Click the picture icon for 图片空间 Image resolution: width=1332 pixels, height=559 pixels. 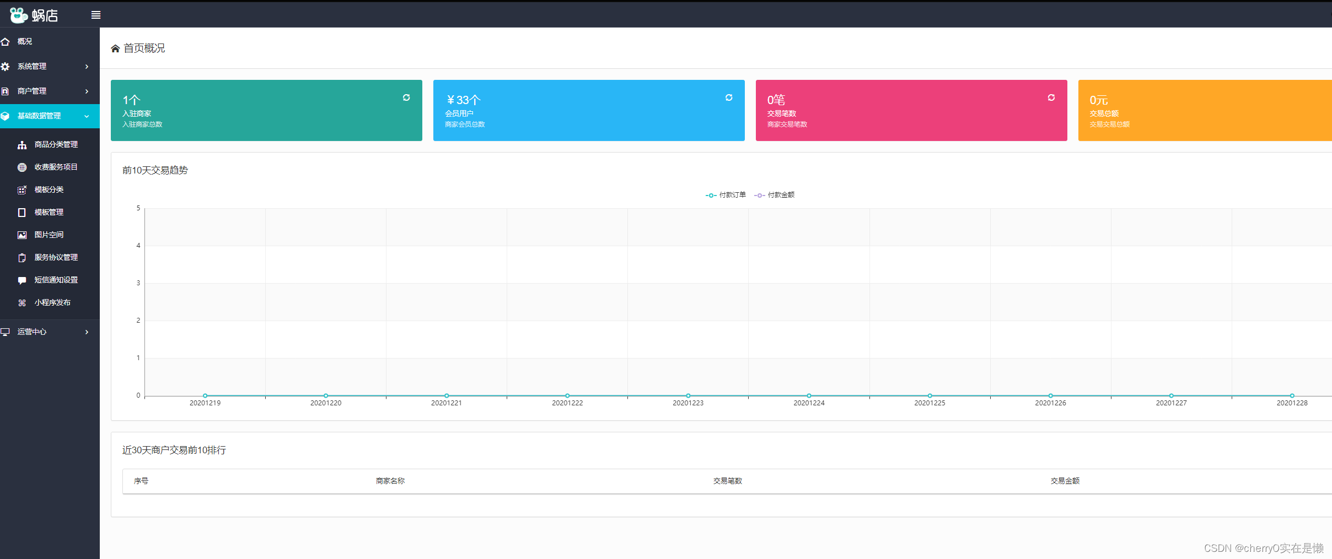[x=22, y=235]
